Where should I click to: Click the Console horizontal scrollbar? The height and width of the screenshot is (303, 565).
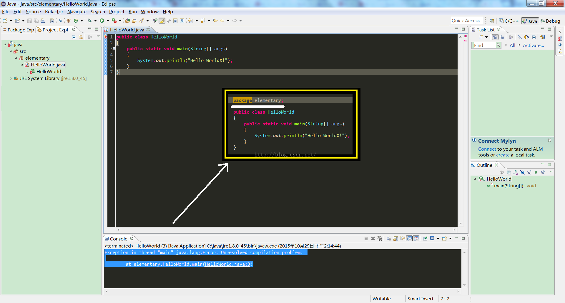pos(282,291)
